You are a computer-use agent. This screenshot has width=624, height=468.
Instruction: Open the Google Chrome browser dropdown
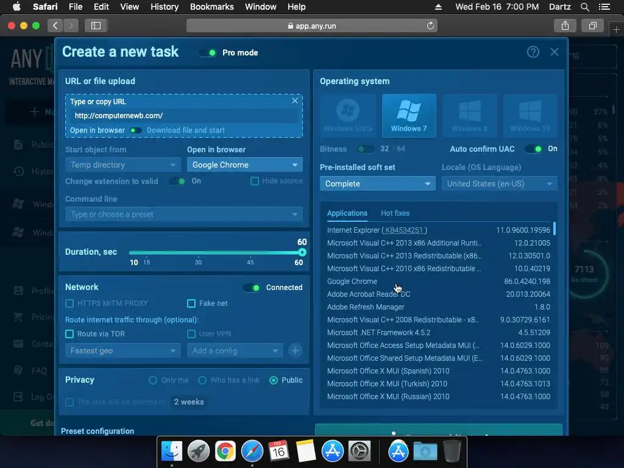pos(245,165)
